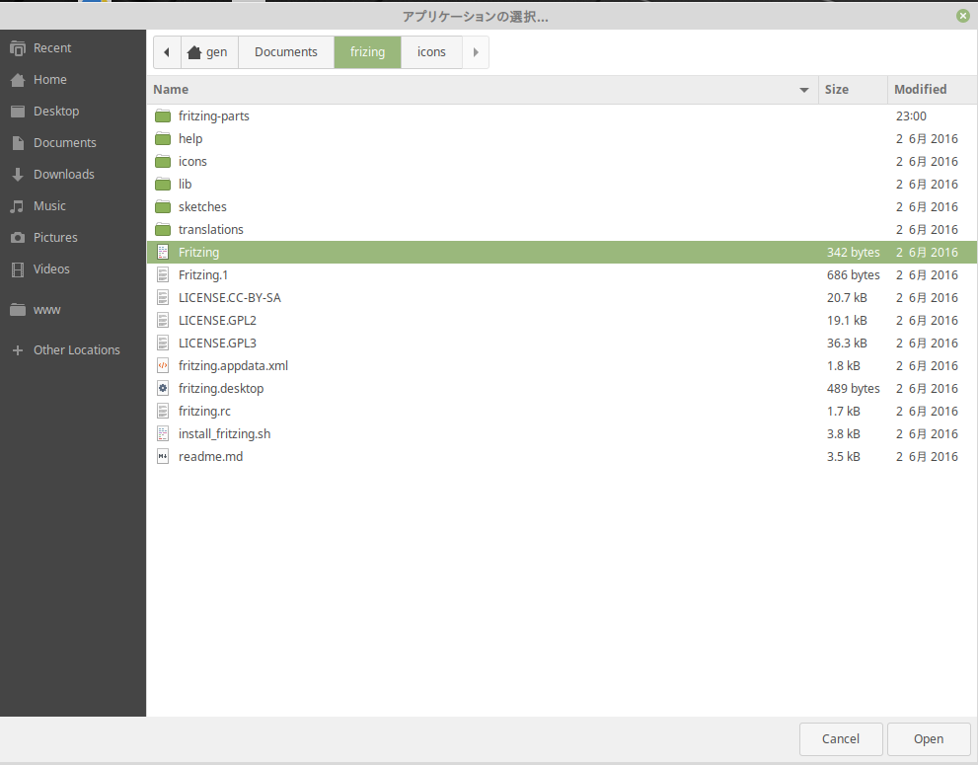Open Downloads in the sidebar
This screenshot has height=765, width=978.
[x=73, y=174]
